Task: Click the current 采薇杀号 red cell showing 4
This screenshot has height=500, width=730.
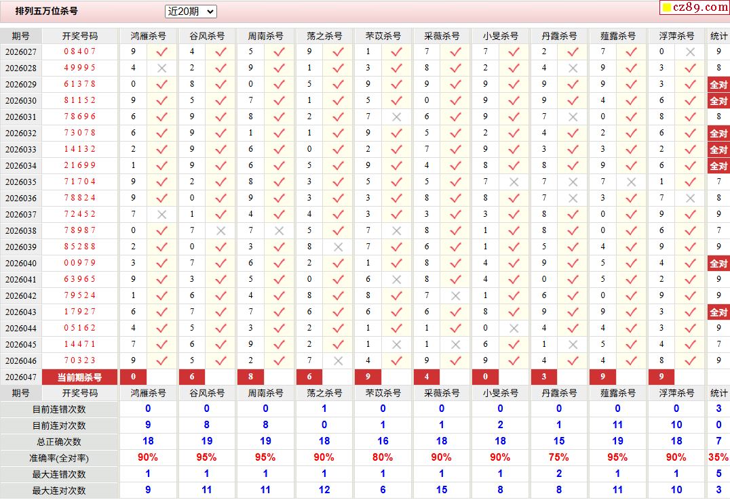Action: coord(427,377)
